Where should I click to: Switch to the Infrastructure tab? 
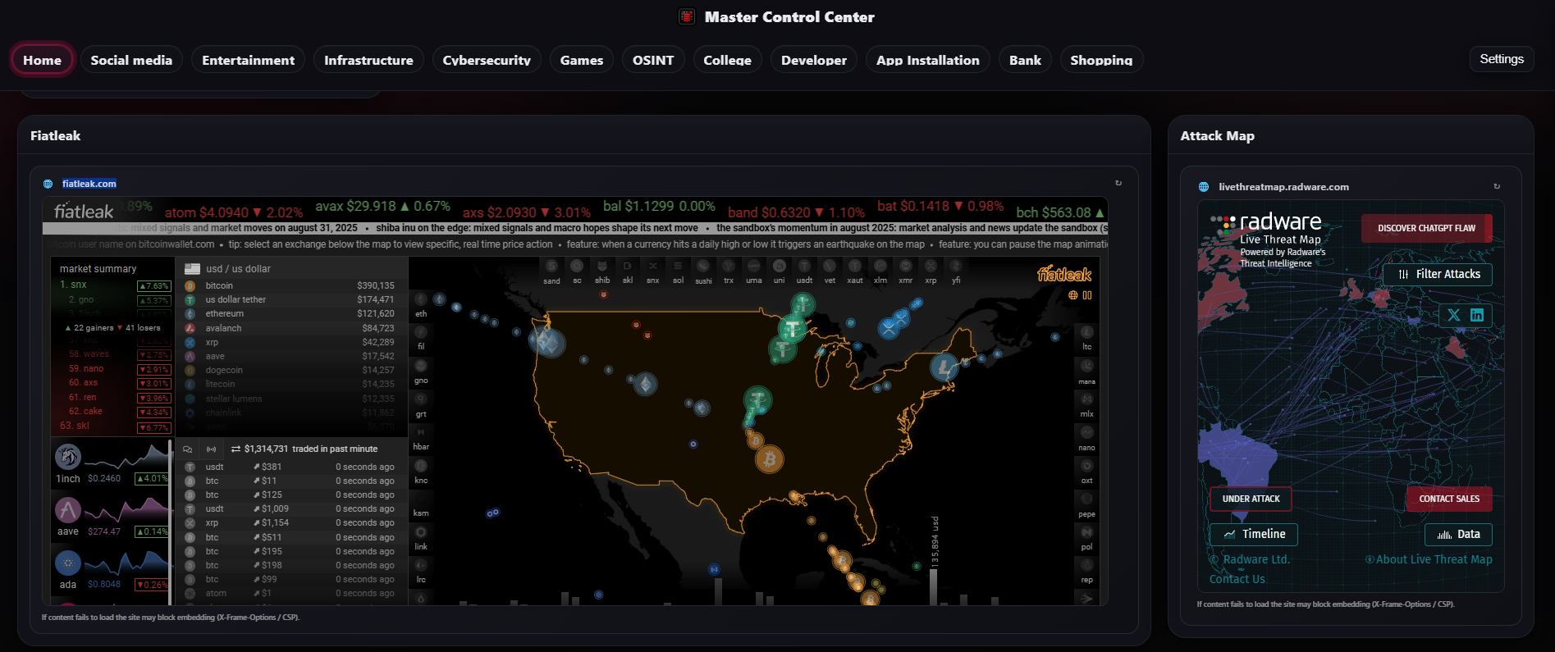pyautogui.click(x=368, y=60)
